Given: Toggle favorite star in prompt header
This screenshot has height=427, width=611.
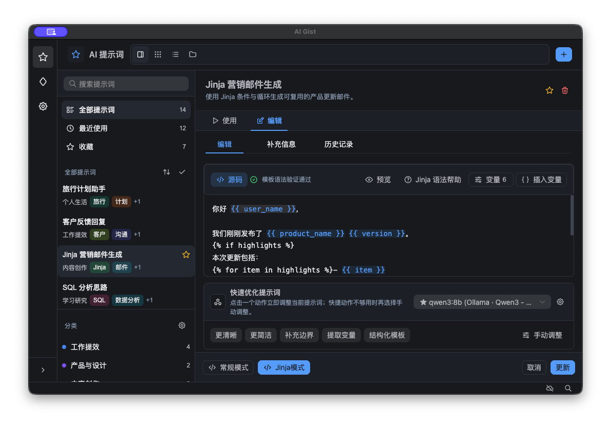Looking at the screenshot, I should pos(549,90).
